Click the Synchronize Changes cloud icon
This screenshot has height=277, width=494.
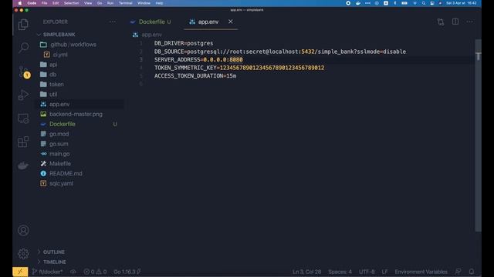pyautogui.click(x=73, y=272)
